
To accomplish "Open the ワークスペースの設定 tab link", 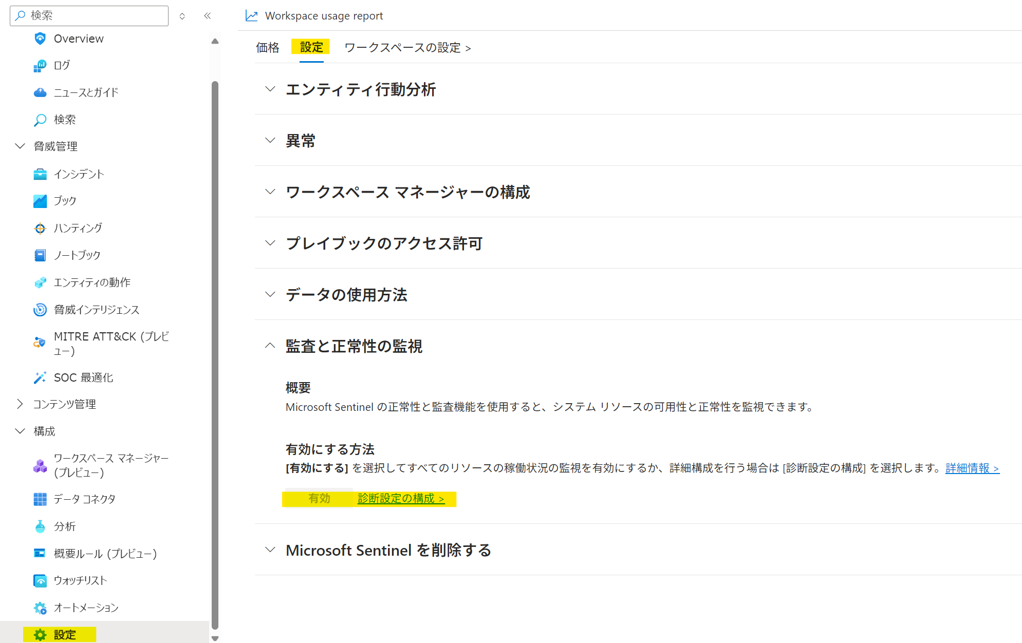I will (407, 48).
